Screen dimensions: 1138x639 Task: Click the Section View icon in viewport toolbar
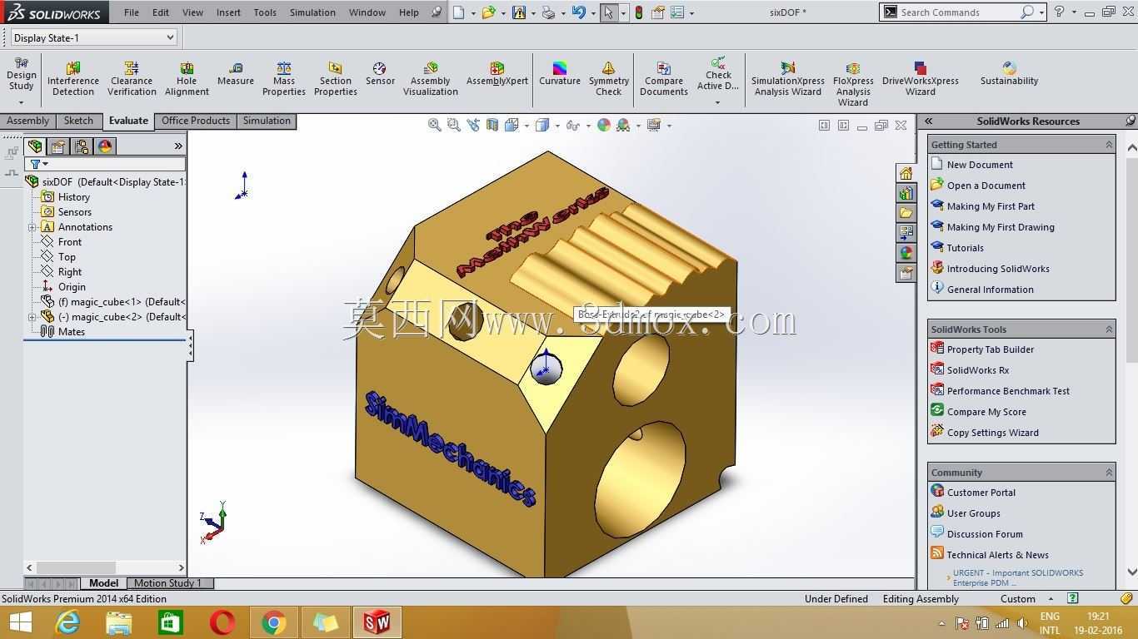[x=492, y=125]
